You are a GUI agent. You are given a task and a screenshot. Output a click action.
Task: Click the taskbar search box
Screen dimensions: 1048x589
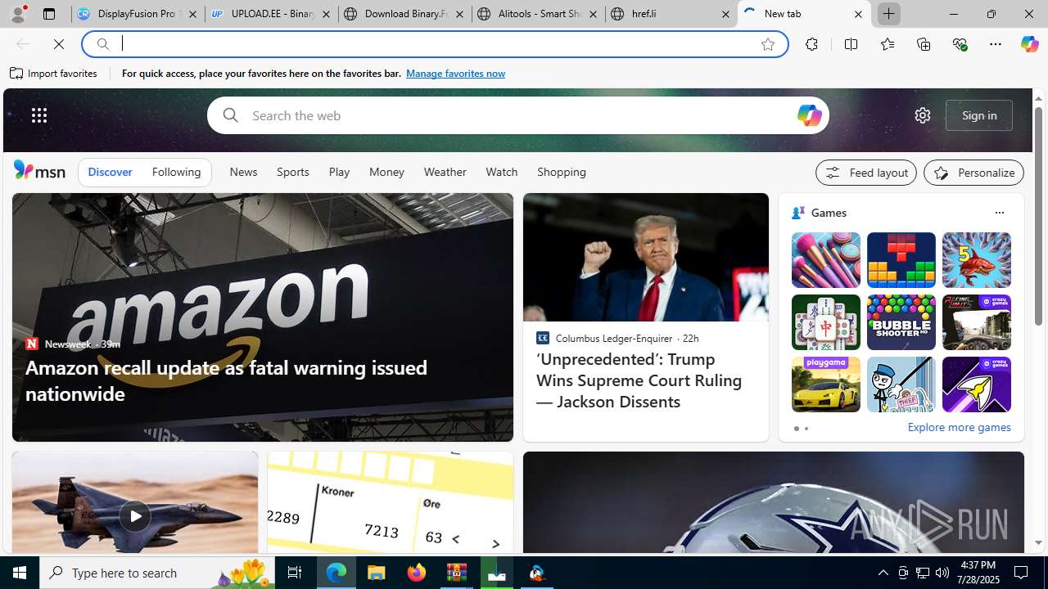pyautogui.click(x=156, y=573)
